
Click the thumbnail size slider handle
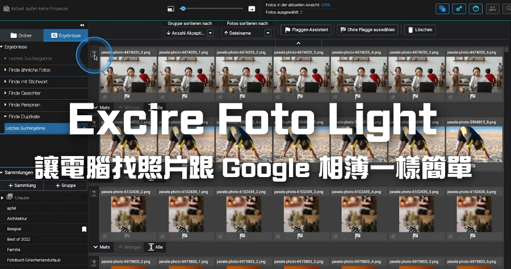pyautogui.click(x=183, y=9)
